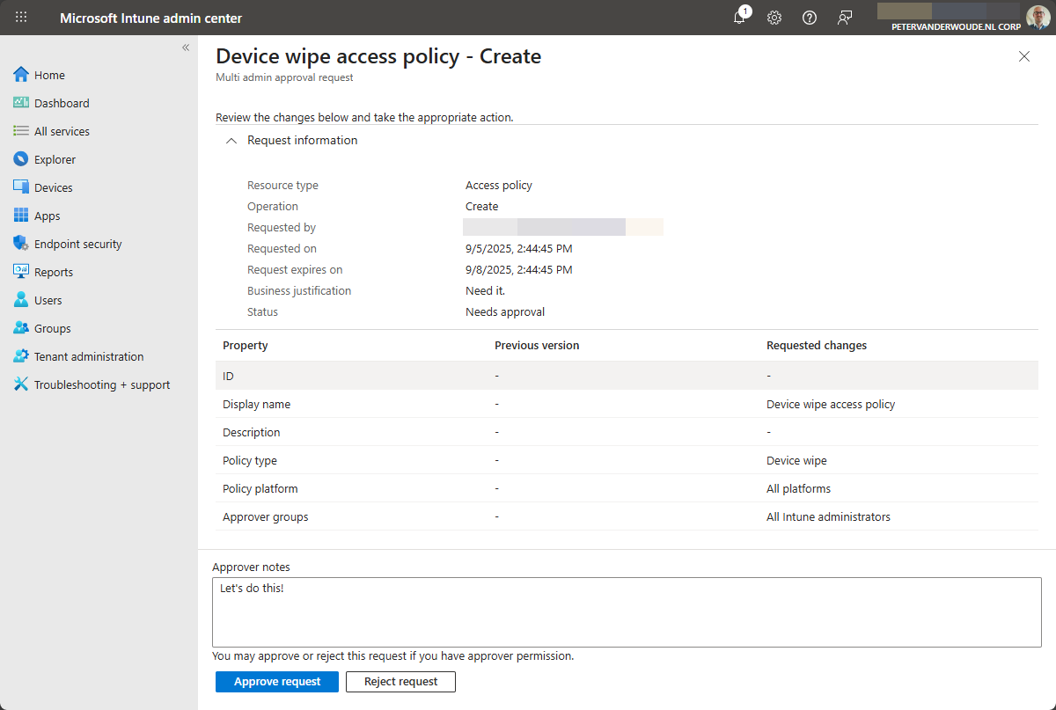Click the Home icon in sidebar

(21, 75)
